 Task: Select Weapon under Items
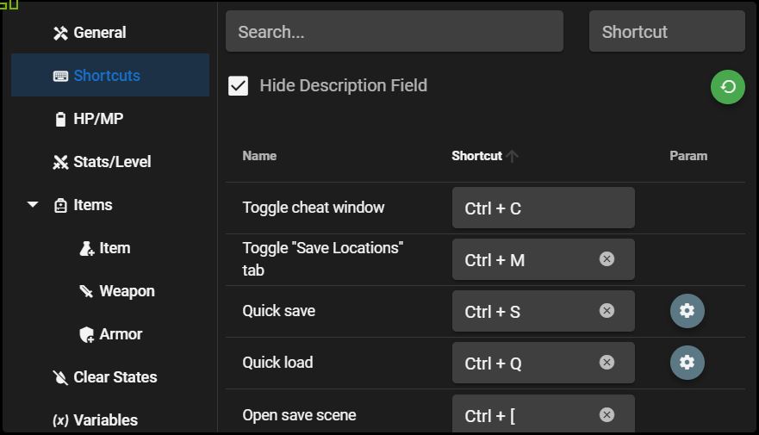click(x=126, y=291)
